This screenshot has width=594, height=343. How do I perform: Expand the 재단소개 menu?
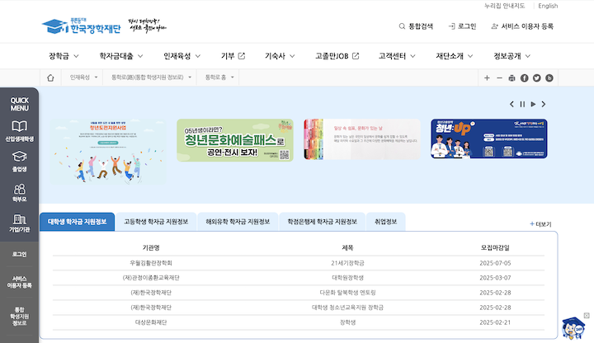point(455,56)
